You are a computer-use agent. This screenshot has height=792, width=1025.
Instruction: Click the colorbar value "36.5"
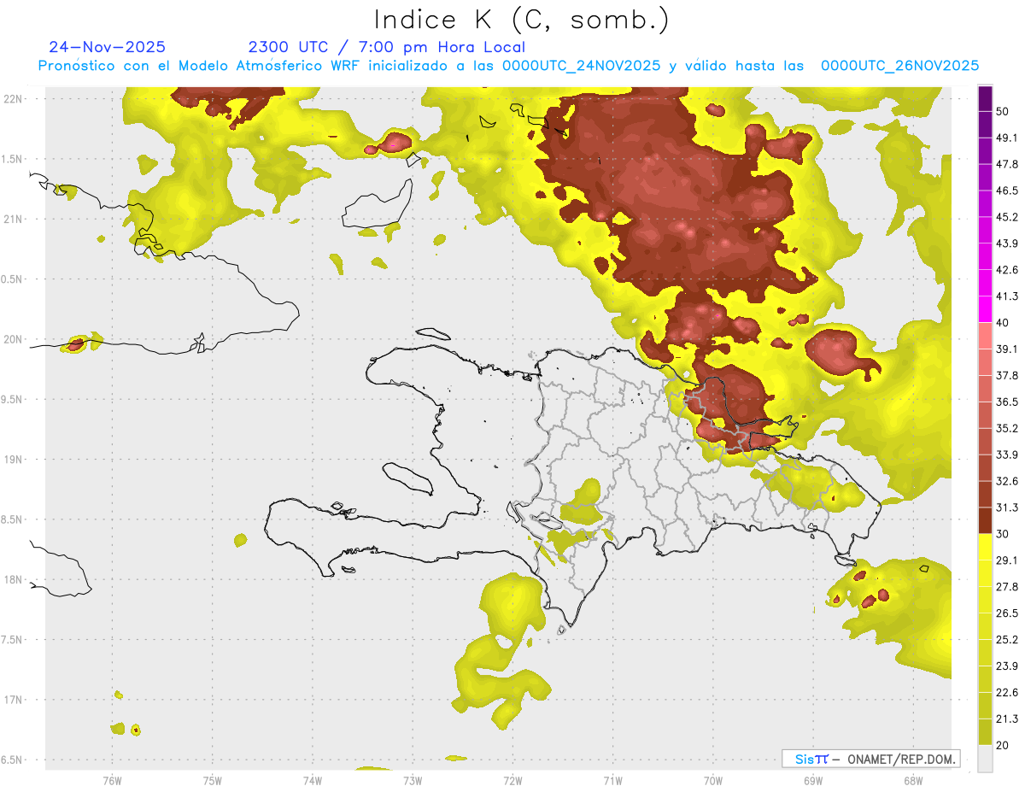[x=1007, y=402]
